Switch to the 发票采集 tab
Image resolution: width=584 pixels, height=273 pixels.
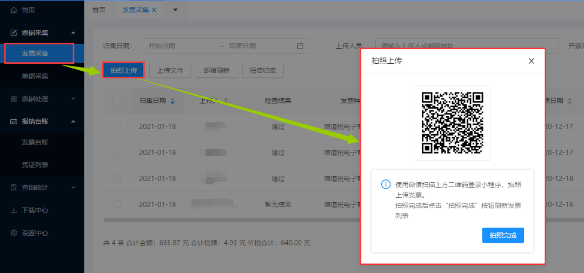[x=136, y=10]
